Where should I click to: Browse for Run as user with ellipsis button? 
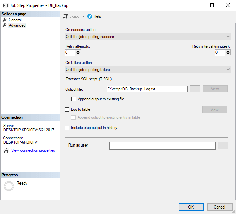(x=223, y=146)
